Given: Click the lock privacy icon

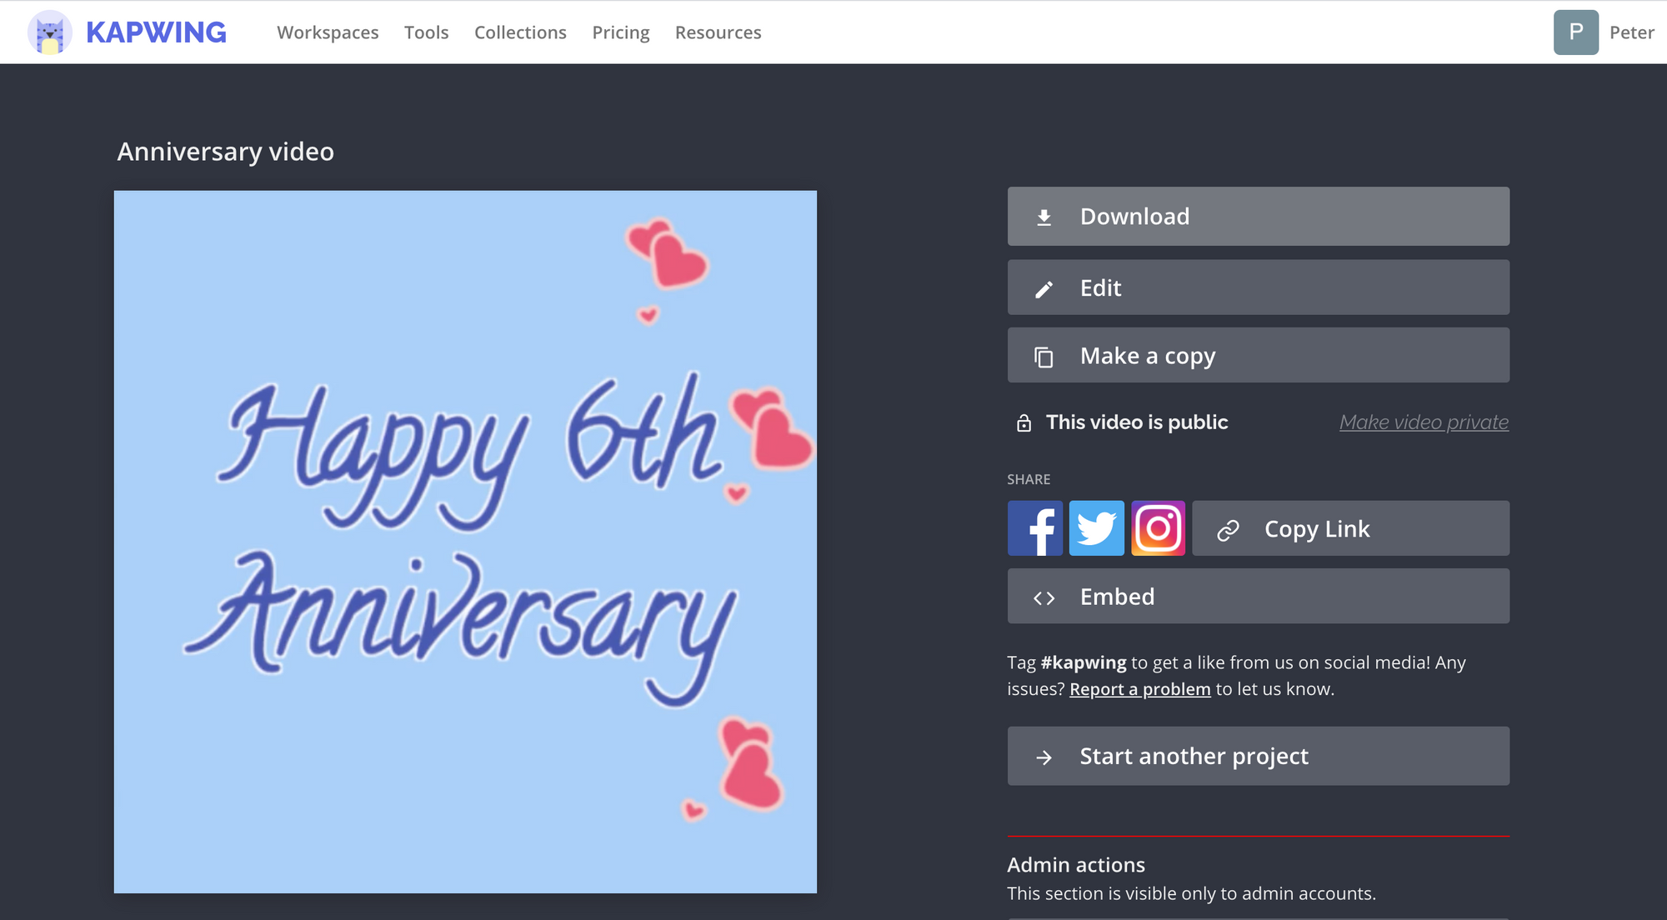Looking at the screenshot, I should click(x=1024, y=423).
